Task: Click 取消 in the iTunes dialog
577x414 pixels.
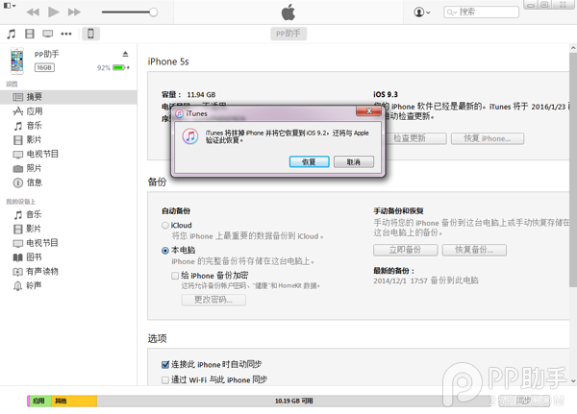Action: point(354,161)
